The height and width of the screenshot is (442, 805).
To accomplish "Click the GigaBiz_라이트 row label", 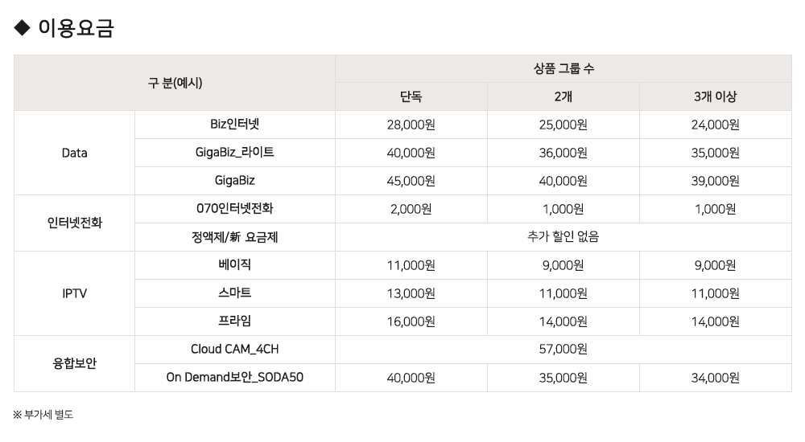I will pos(234,153).
